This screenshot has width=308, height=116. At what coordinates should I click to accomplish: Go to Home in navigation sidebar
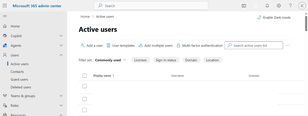click(x=15, y=26)
